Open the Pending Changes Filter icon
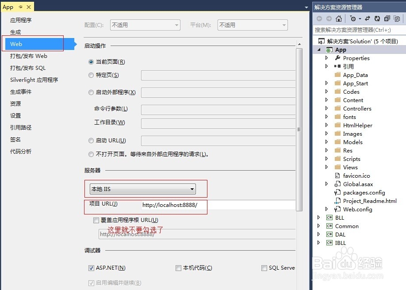The image size is (406, 290). pos(353,18)
